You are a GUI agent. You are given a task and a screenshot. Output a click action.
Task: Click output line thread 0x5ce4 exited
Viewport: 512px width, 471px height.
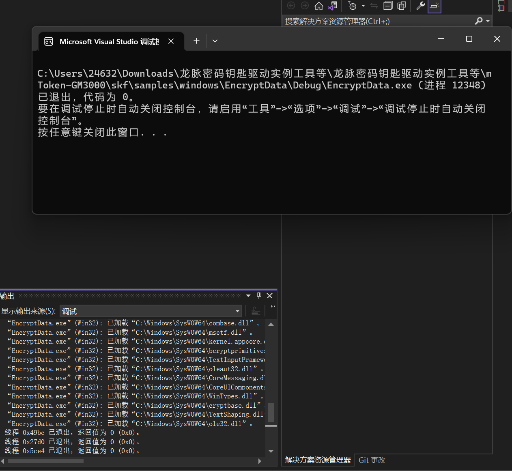click(72, 451)
